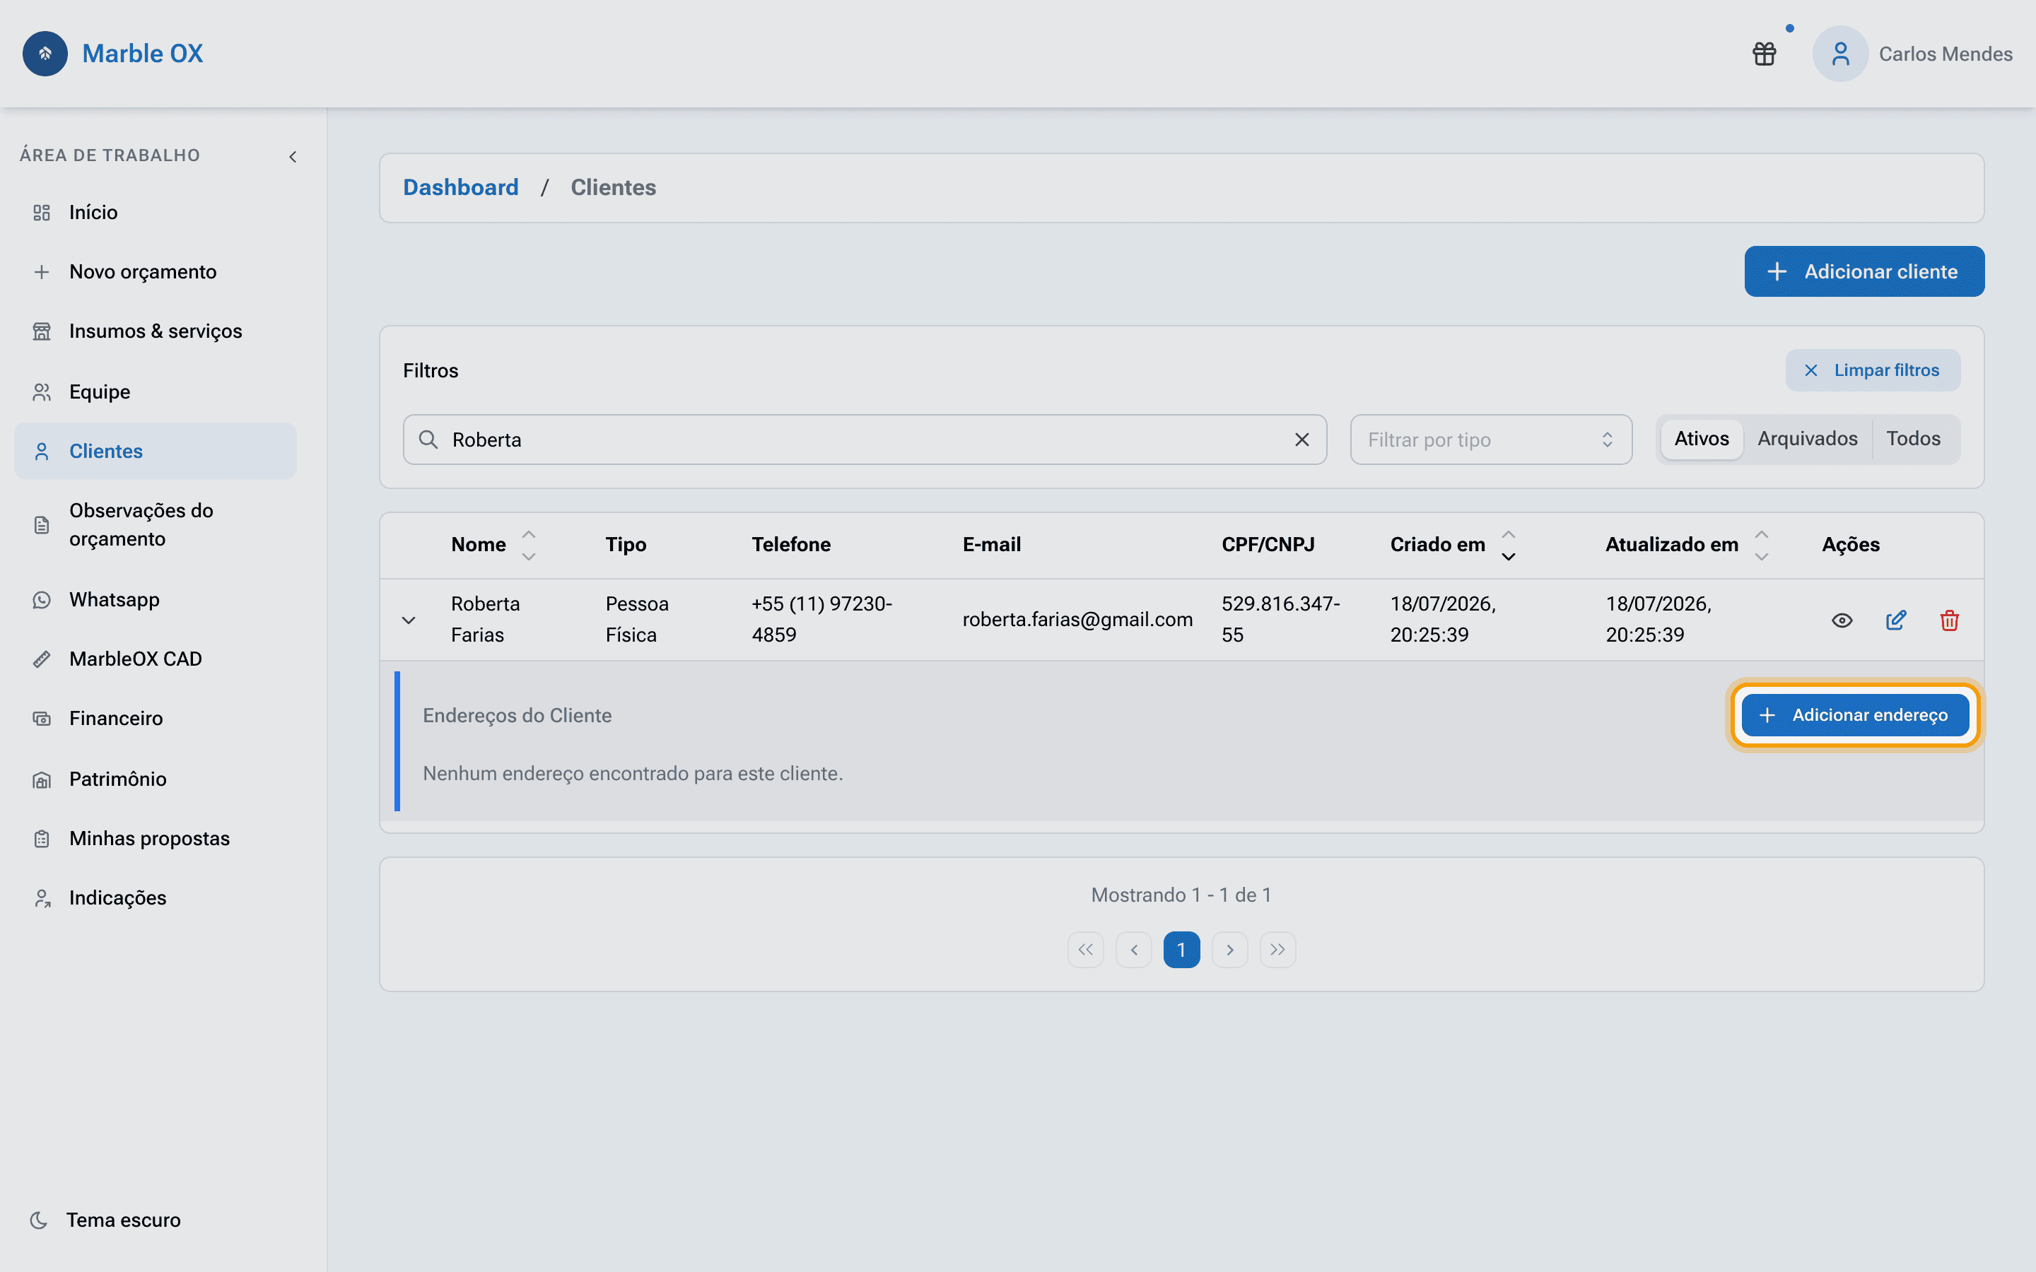The image size is (2036, 1272).
Task: Select the Ativos status filter
Action: [x=1701, y=439]
